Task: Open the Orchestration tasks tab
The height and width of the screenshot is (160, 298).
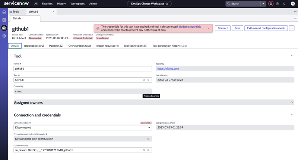Action: [x=80, y=46]
